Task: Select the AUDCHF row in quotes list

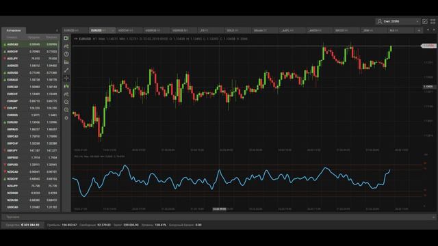Action: (30, 52)
